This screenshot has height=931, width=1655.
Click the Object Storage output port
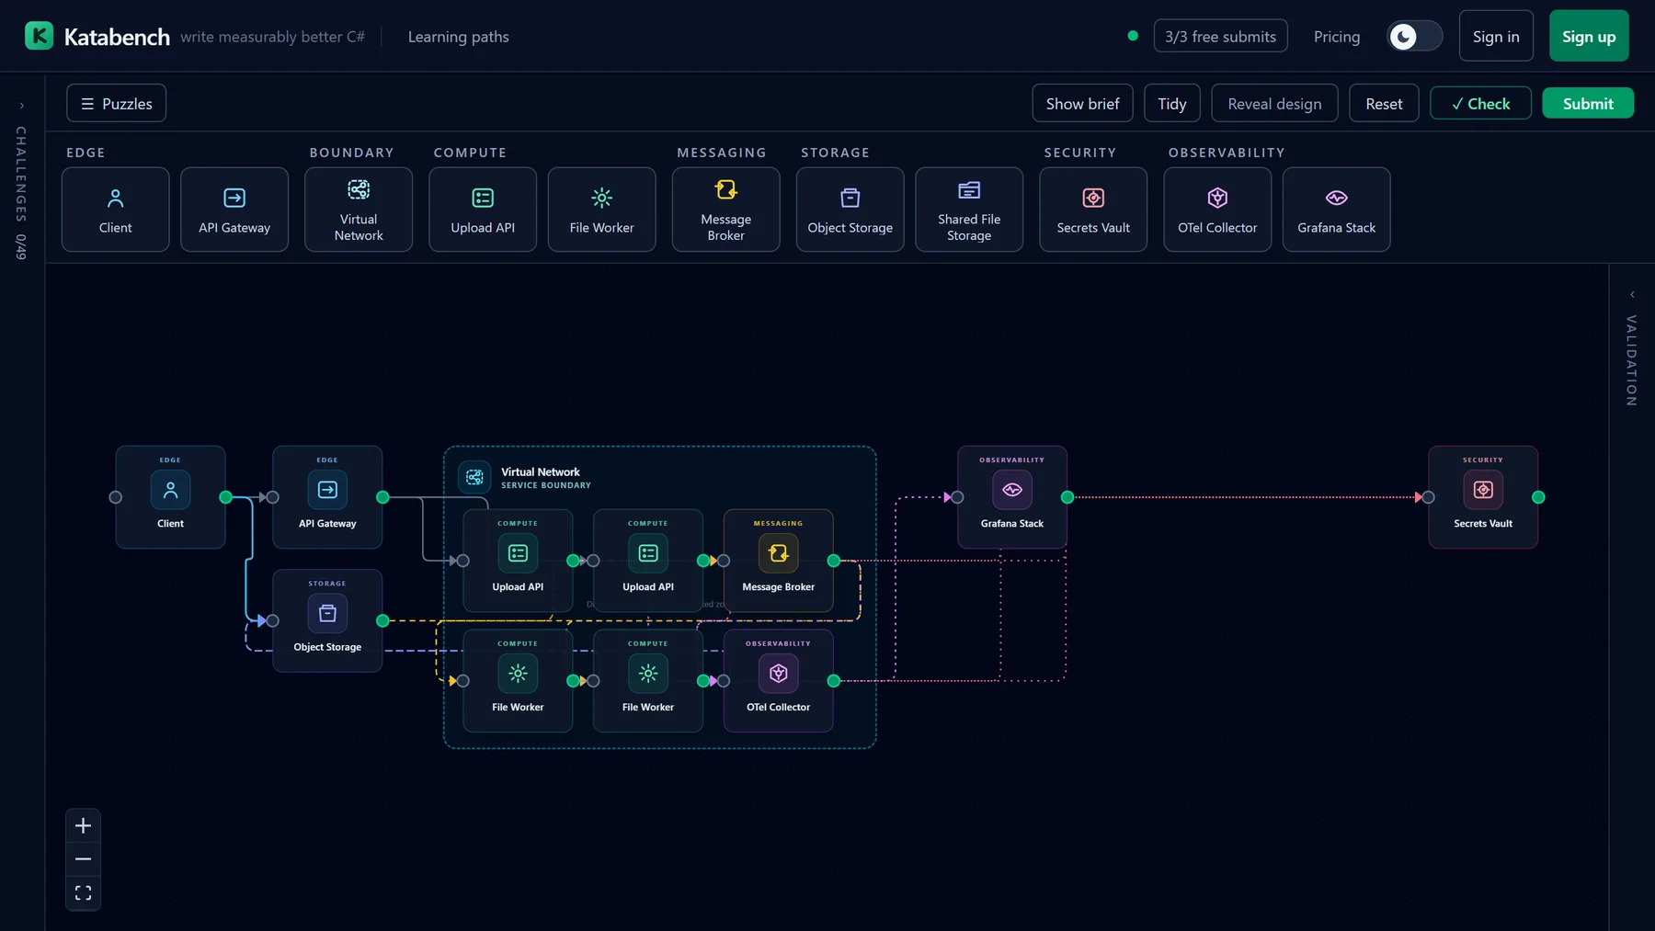[382, 620]
